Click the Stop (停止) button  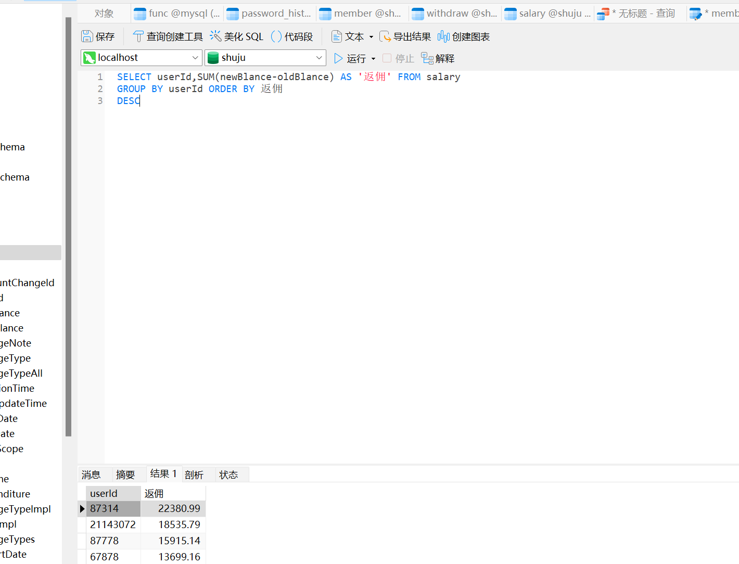tap(398, 58)
